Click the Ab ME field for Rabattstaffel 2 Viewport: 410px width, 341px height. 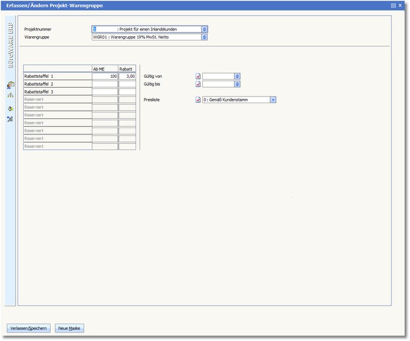point(105,83)
